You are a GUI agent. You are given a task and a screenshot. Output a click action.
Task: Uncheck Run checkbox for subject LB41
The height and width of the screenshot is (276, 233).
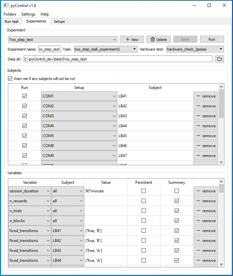[x=25, y=96]
